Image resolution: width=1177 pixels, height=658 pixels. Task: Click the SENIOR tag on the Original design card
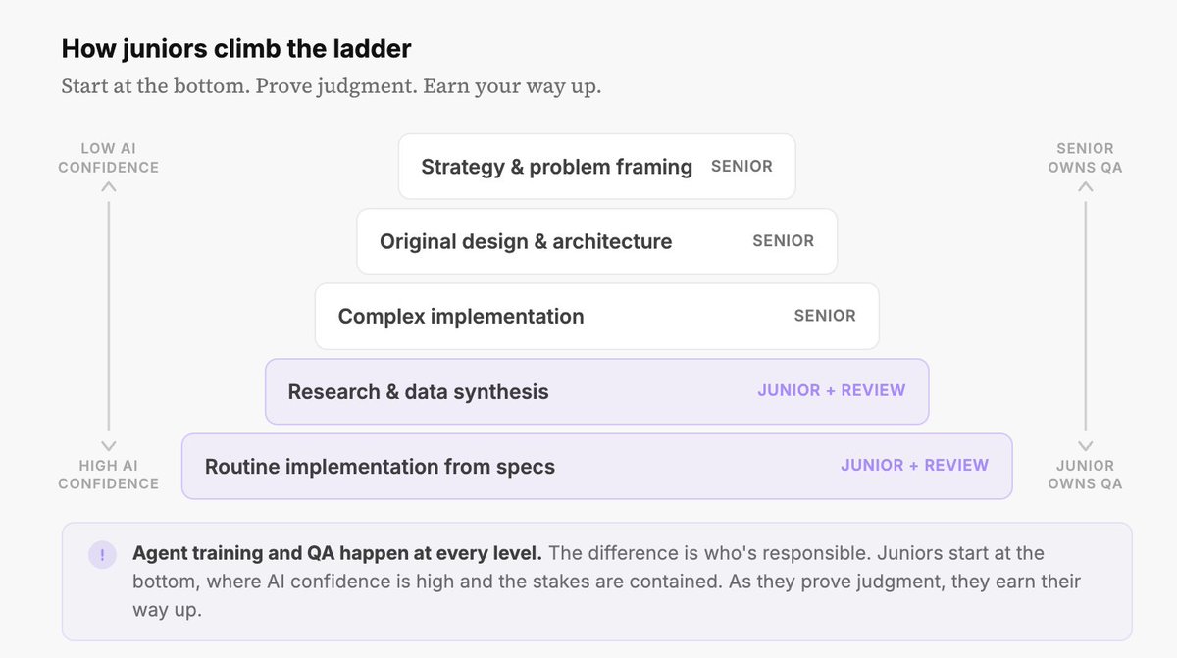pos(783,241)
